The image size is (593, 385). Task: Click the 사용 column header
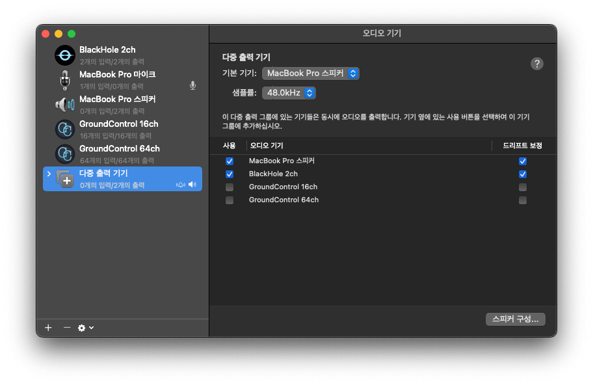[229, 146]
